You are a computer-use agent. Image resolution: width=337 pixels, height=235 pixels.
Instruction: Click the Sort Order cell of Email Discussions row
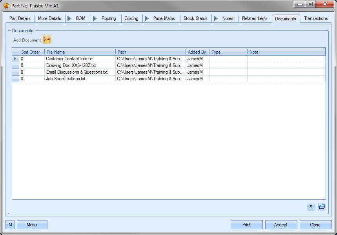point(32,72)
